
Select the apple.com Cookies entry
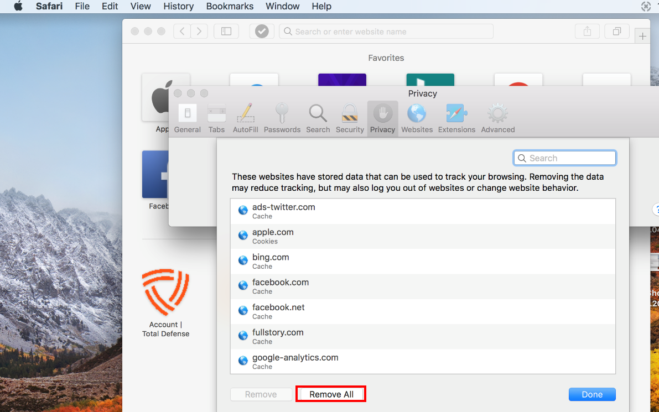423,237
